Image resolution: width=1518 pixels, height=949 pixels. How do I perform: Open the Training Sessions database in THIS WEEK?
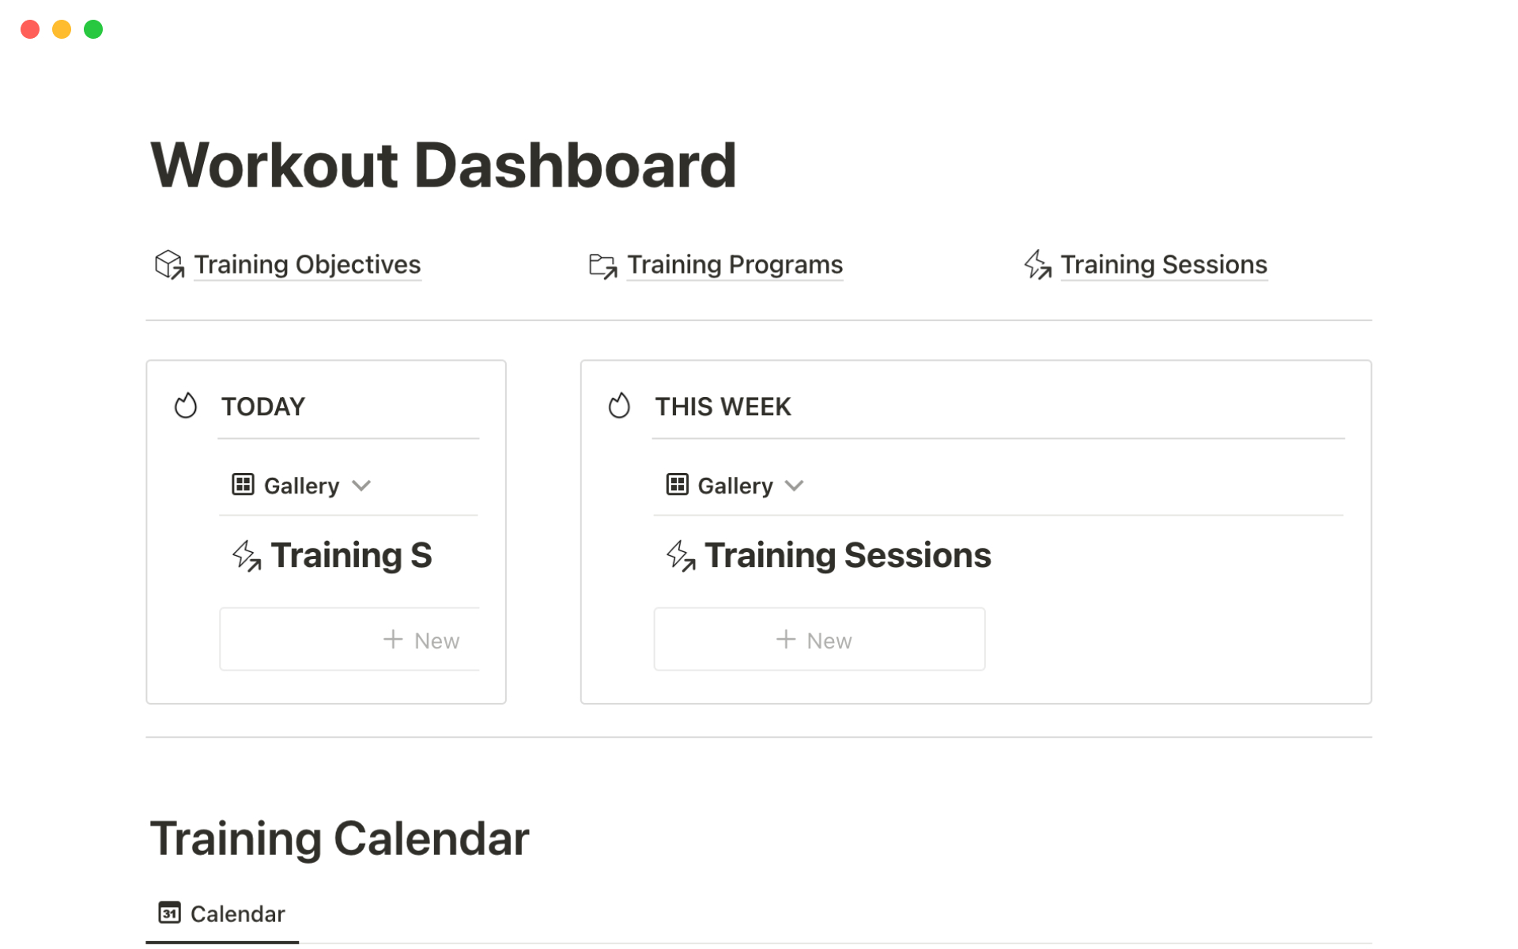847,556
